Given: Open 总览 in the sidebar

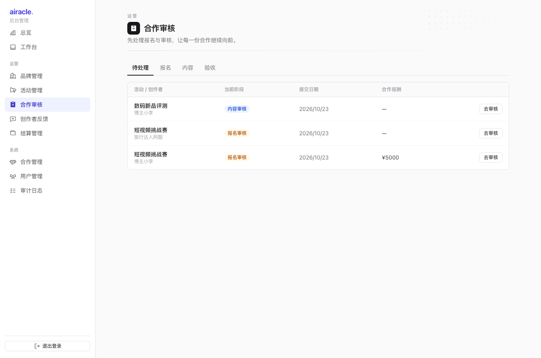Looking at the screenshot, I should click(47, 33).
